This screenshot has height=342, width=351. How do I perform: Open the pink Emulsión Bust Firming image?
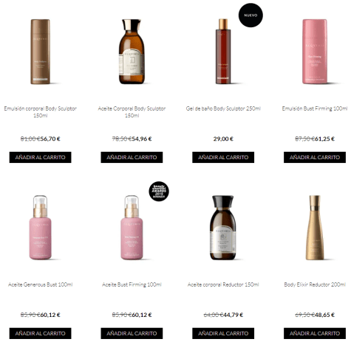click(x=315, y=52)
